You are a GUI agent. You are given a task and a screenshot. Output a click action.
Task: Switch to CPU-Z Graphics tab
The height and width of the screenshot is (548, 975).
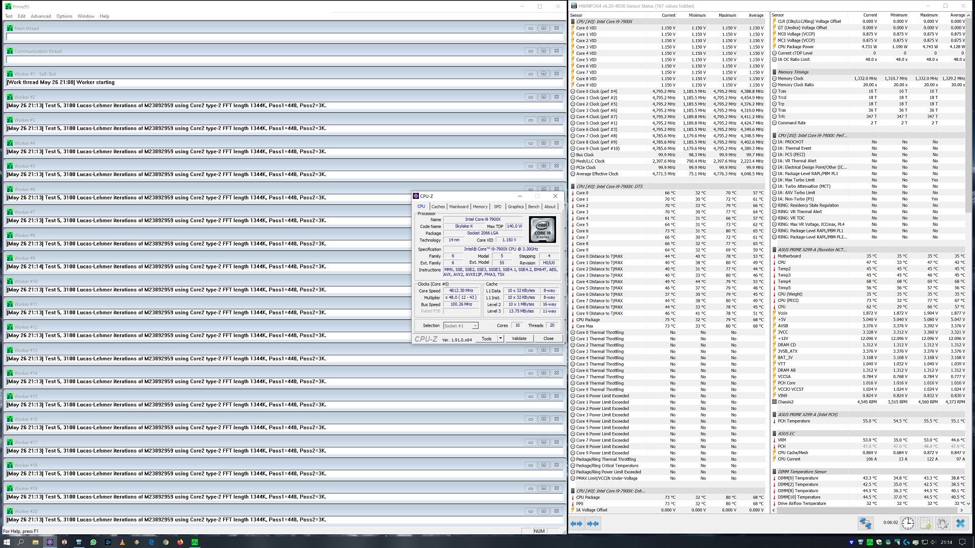point(515,207)
